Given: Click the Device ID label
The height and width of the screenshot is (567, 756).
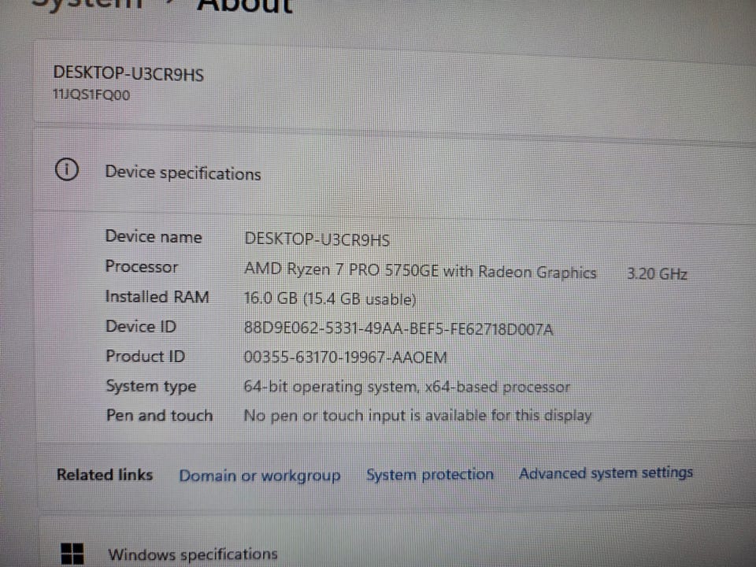Looking at the screenshot, I should pos(141,326).
